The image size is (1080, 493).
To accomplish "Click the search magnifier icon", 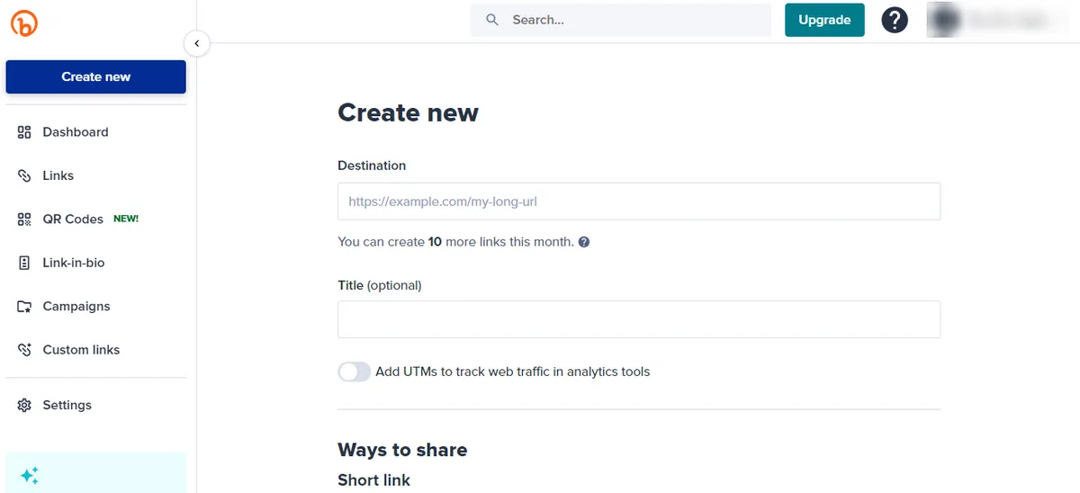I will pos(492,20).
